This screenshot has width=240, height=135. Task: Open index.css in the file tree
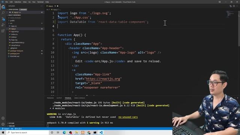pyautogui.click(x=14, y=34)
